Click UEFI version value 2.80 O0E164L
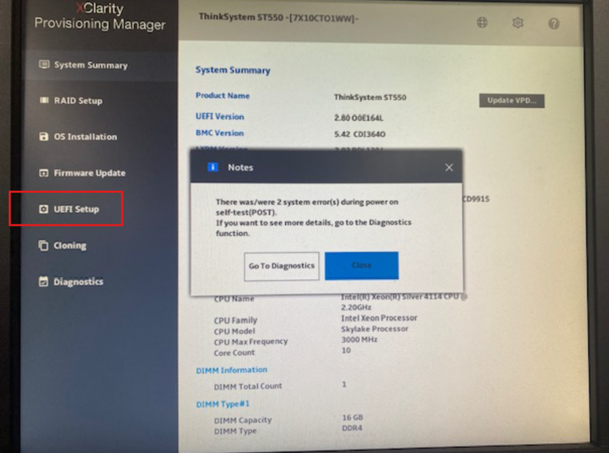Image resolution: width=609 pixels, height=453 pixels. [359, 118]
